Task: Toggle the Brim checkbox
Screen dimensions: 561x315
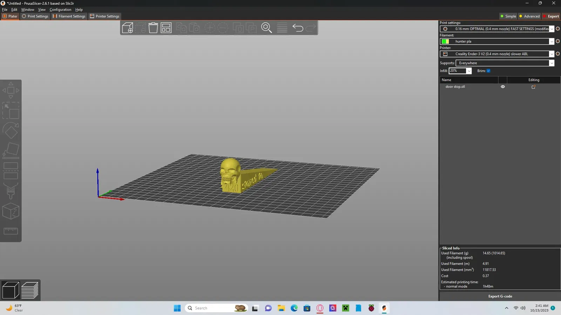Action: pos(488,71)
